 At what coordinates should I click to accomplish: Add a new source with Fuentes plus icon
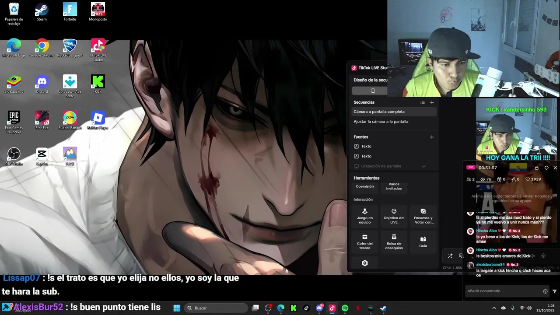432,137
